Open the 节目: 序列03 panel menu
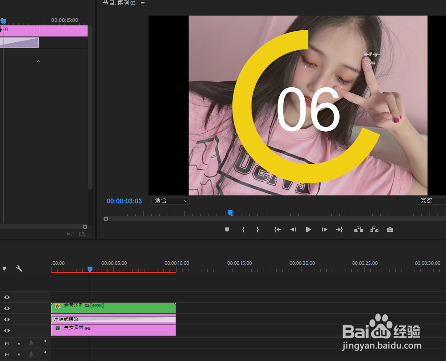This screenshot has width=446, height=361. (x=143, y=4)
